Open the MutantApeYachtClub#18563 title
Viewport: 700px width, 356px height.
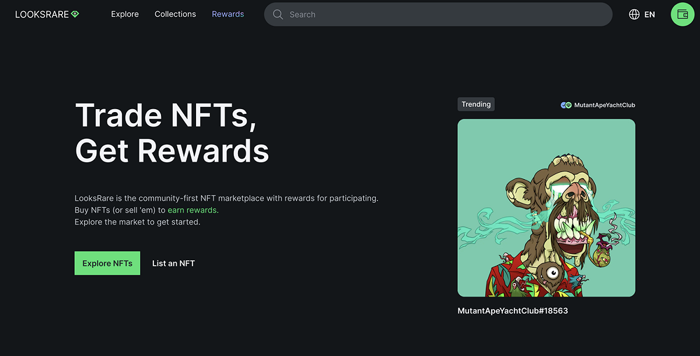point(513,310)
